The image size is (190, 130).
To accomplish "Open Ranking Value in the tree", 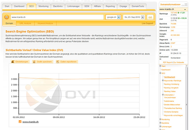I will pyautogui.click(x=170, y=92).
